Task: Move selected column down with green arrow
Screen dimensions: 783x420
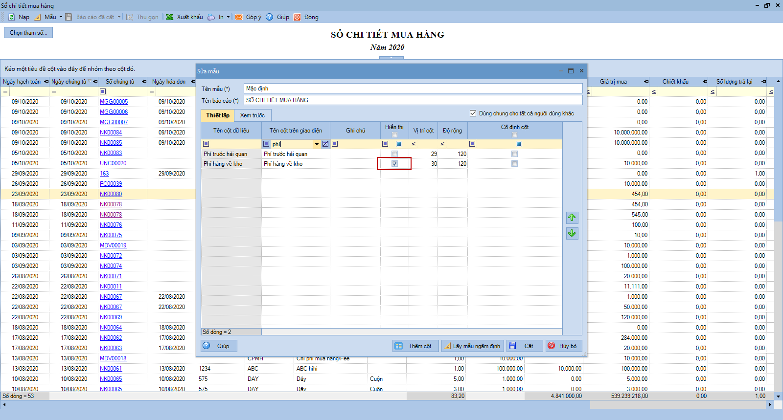Action: click(x=572, y=233)
